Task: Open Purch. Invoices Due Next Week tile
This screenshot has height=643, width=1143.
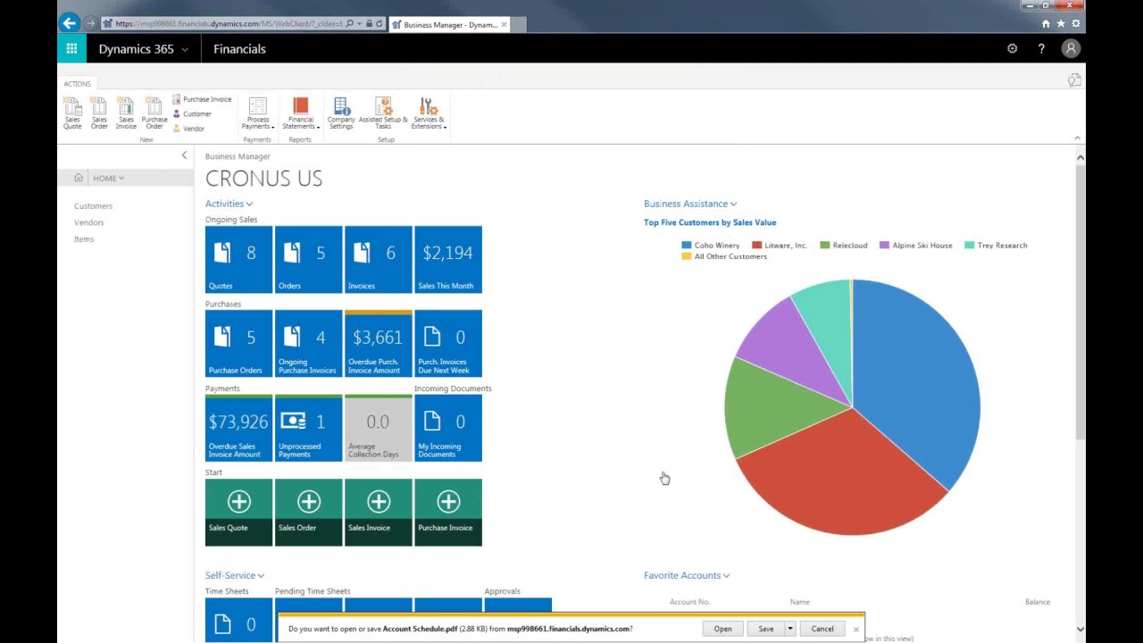Action: pyautogui.click(x=447, y=344)
